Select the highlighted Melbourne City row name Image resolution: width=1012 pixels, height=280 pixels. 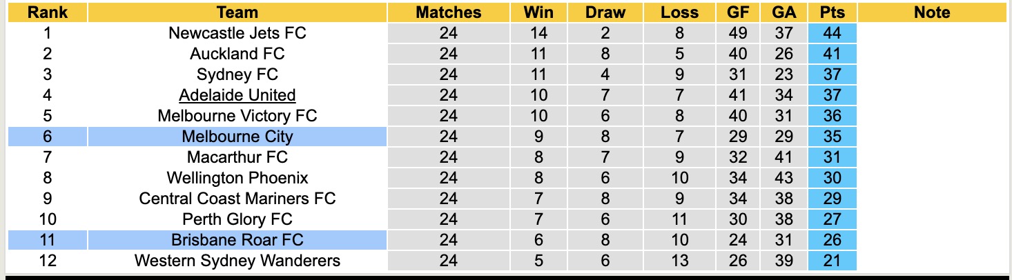tap(237, 137)
